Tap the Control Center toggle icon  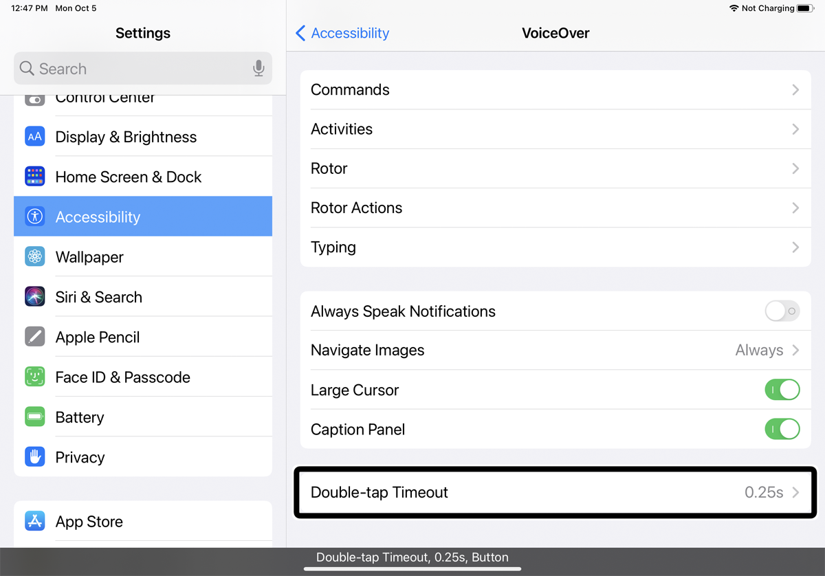(x=35, y=100)
